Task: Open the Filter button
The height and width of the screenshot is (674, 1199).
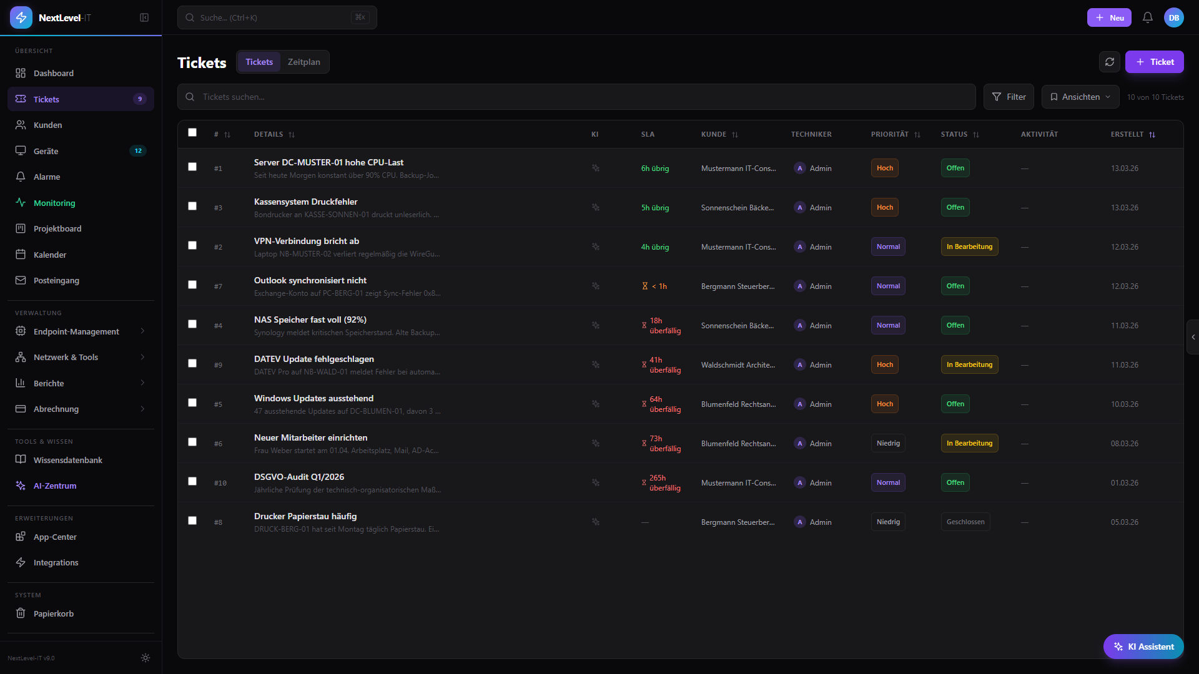Action: 1008,97
